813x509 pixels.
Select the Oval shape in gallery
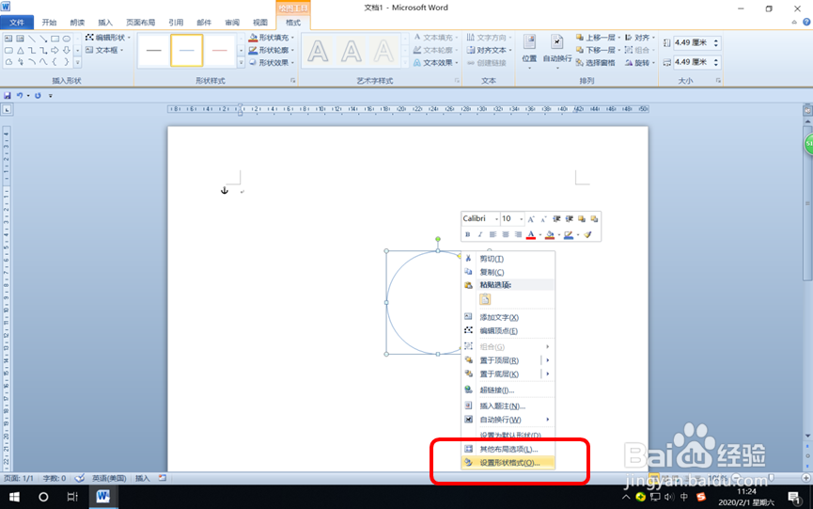coord(67,39)
